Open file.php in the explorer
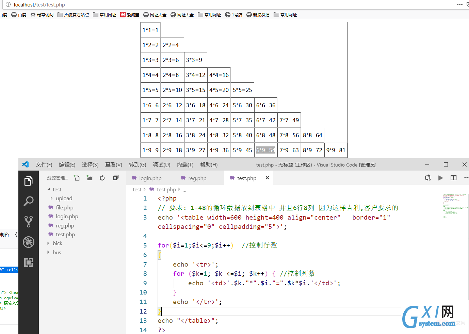The width and height of the screenshot is (469, 334). [x=64, y=207]
